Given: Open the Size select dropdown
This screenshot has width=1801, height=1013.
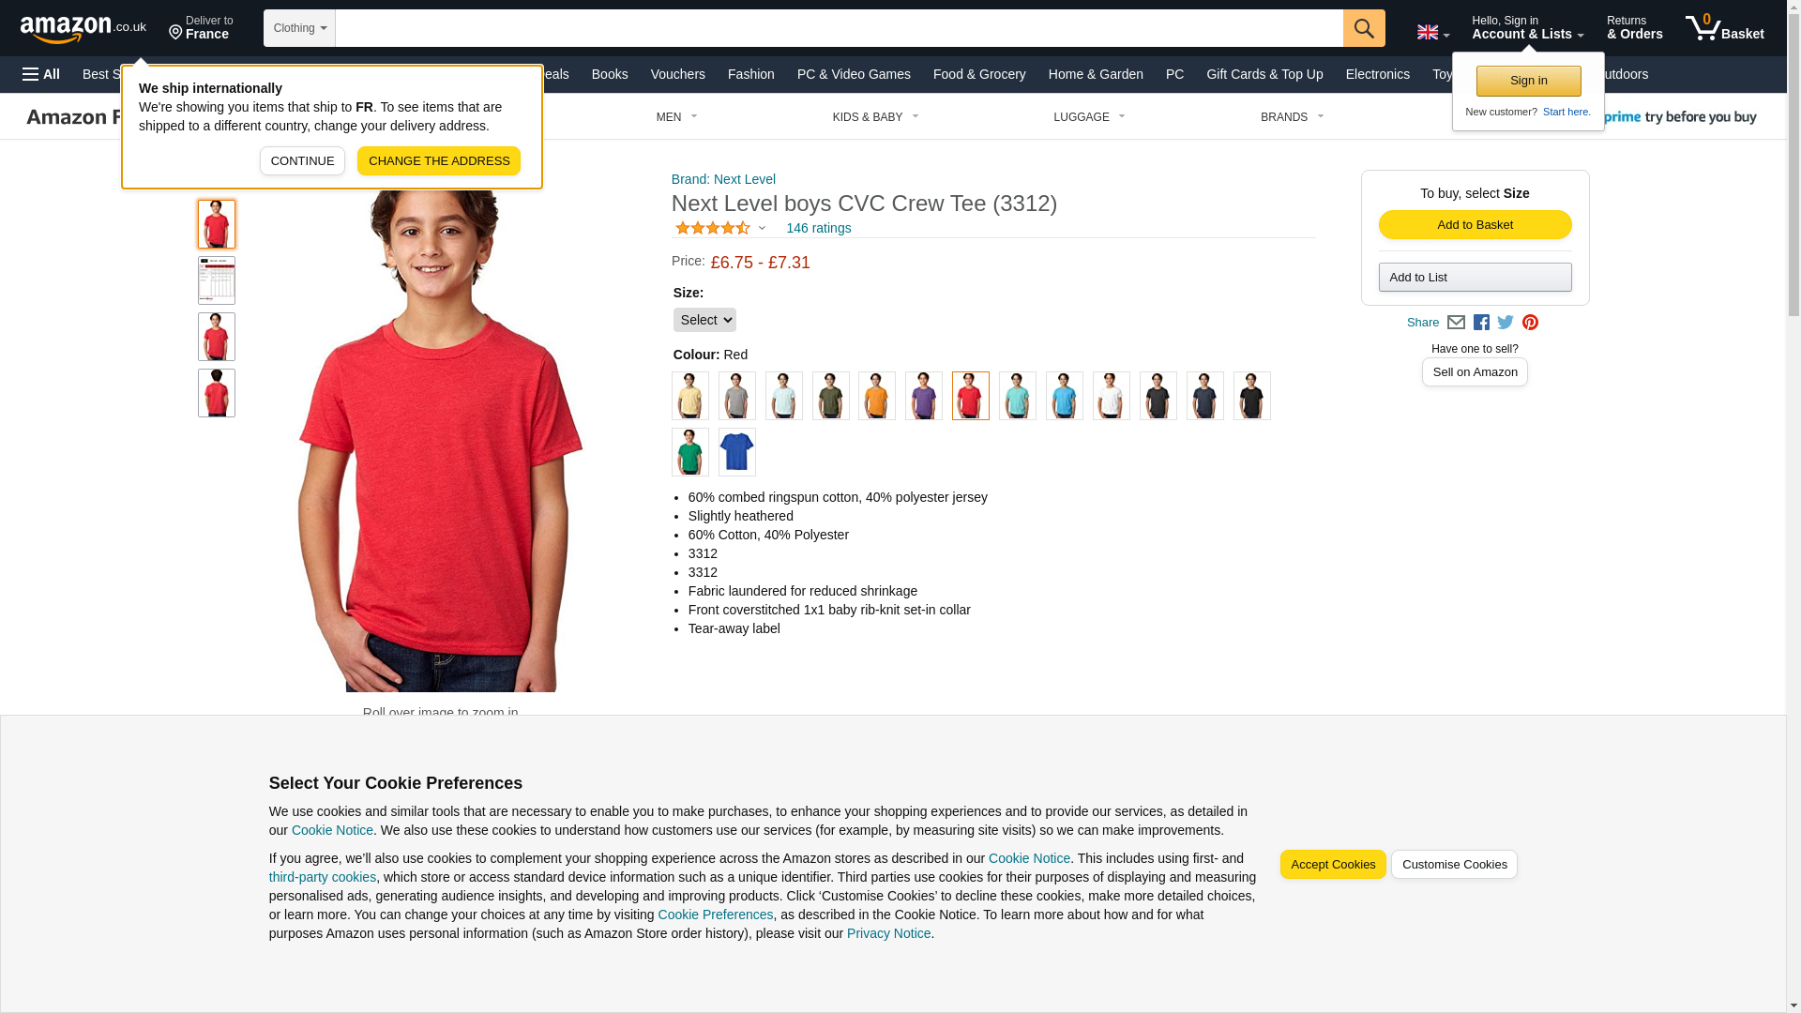Looking at the screenshot, I should click(704, 320).
